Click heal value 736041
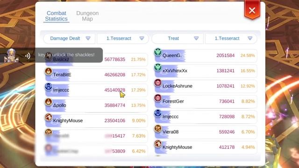299x168 pixels. coord(227,101)
